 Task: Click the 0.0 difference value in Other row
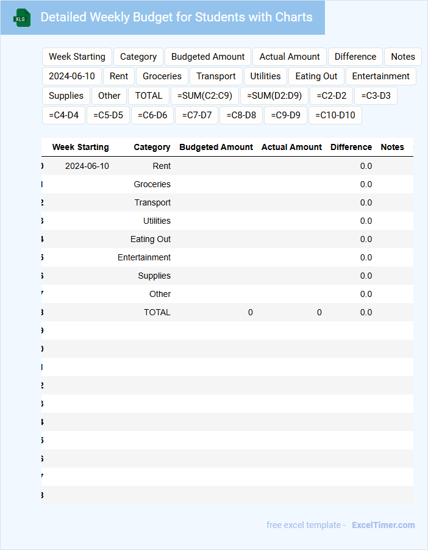click(366, 293)
